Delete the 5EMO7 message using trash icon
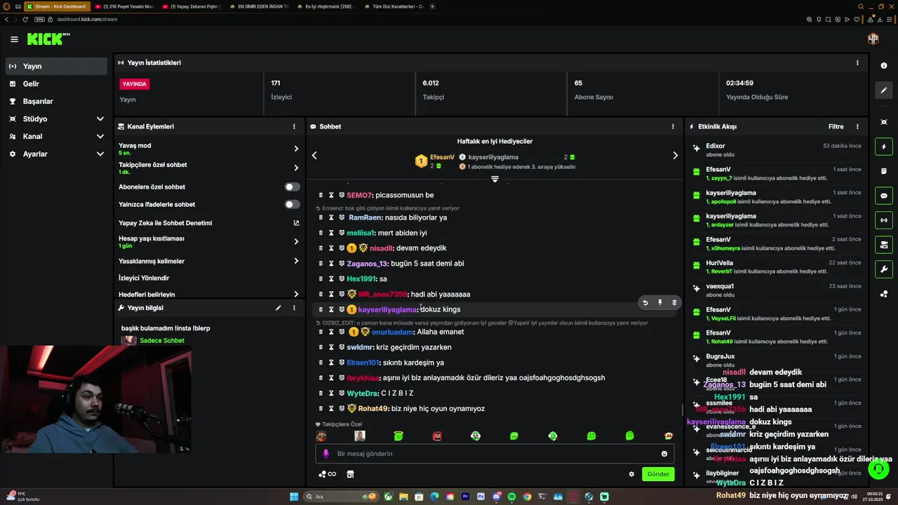898x505 pixels. pos(321,195)
